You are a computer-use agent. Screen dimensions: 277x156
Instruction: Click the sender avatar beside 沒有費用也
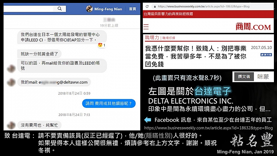point(11,125)
